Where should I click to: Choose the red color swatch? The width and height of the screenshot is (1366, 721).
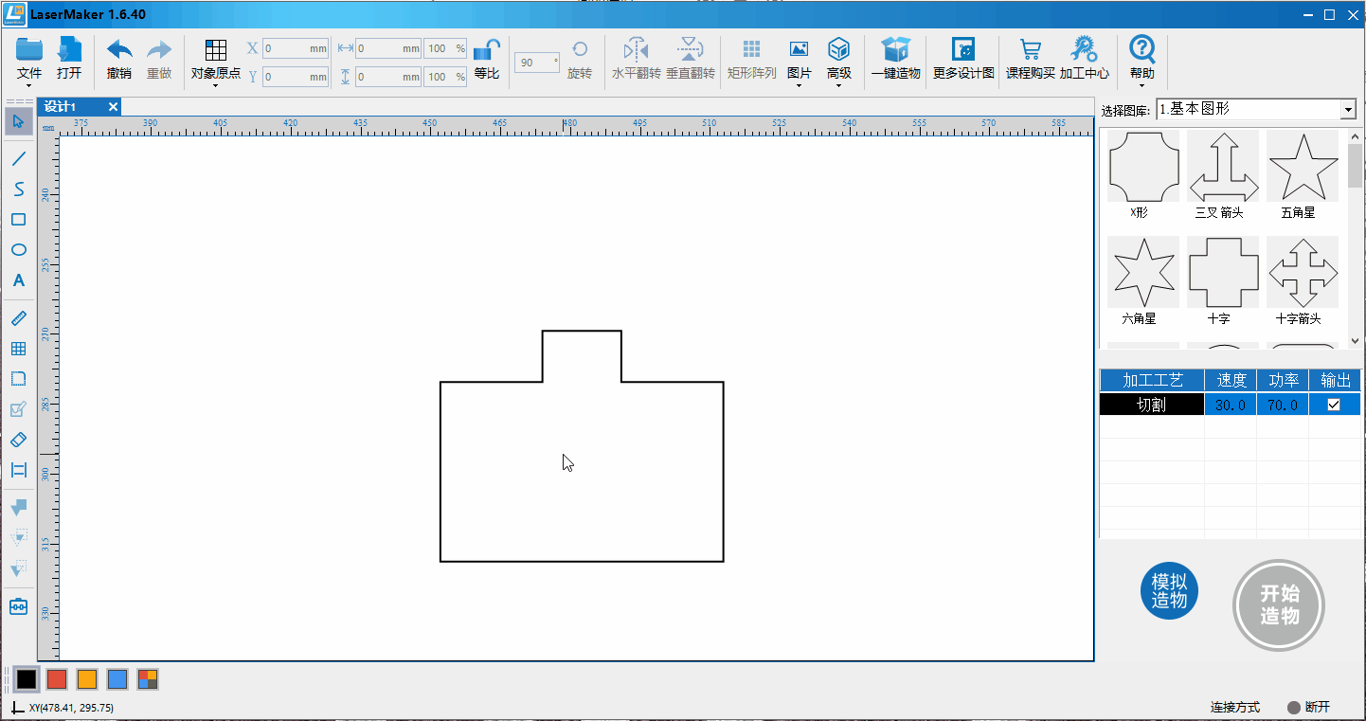(x=57, y=679)
